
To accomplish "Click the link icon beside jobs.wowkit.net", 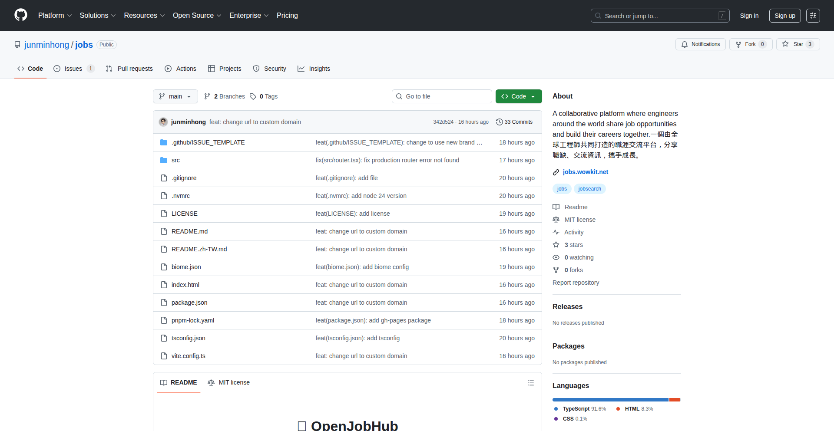I will point(556,172).
